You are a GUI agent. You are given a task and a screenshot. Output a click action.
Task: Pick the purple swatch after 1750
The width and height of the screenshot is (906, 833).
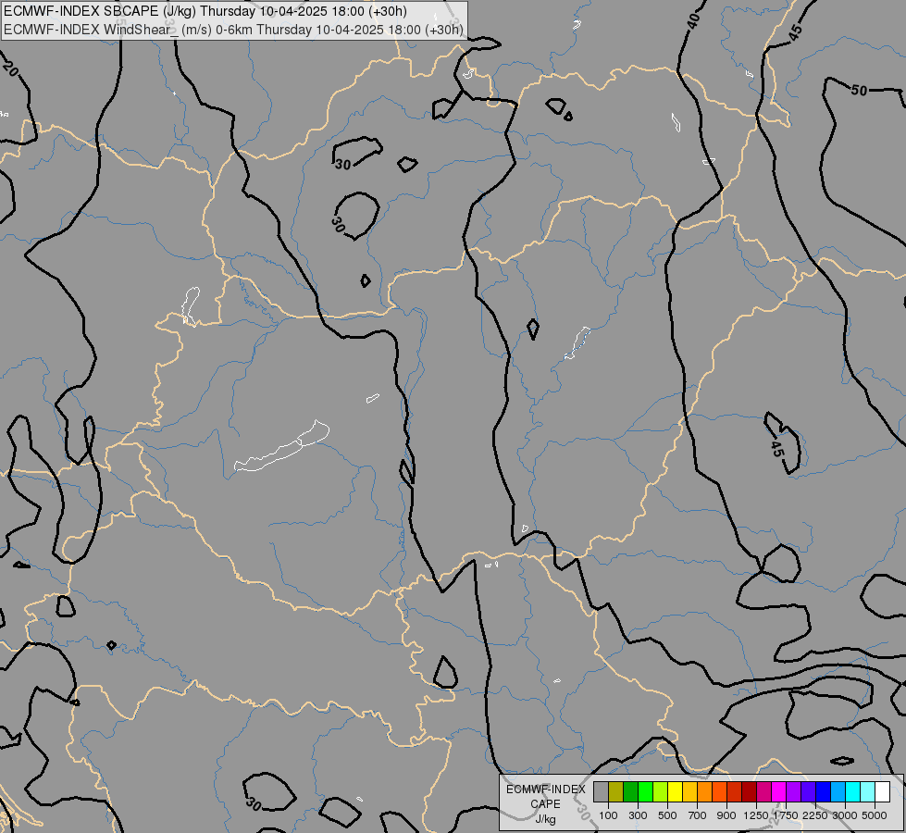[x=793, y=791]
